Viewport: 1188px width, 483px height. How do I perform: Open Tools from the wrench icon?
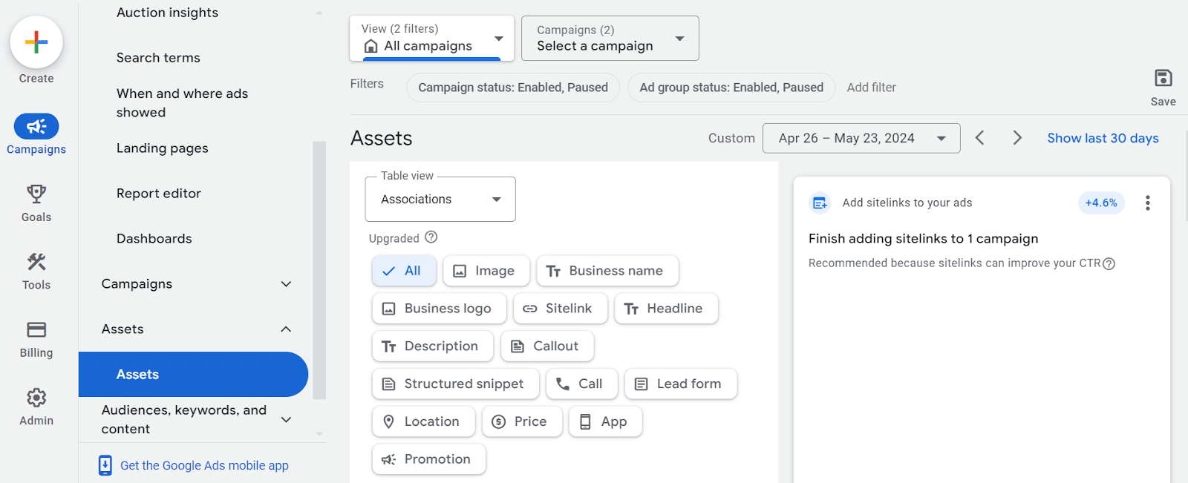pyautogui.click(x=36, y=262)
